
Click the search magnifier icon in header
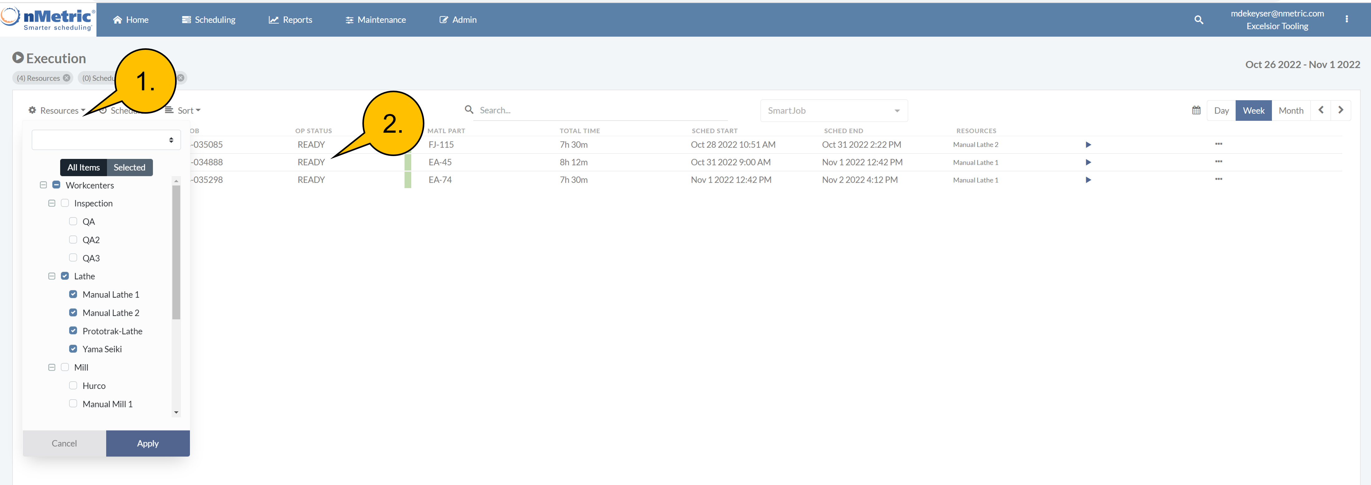point(1198,20)
